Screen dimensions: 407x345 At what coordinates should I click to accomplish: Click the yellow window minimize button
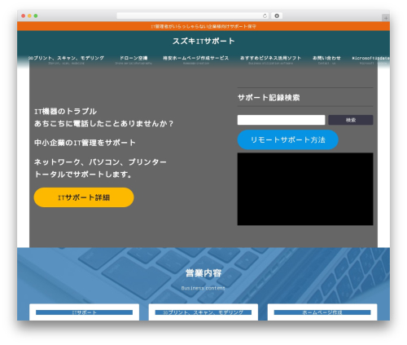[29, 16]
